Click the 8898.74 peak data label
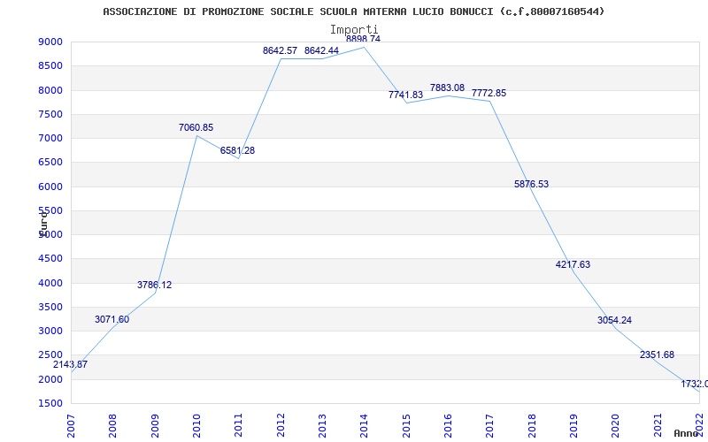The image size is (708, 442). [363, 39]
